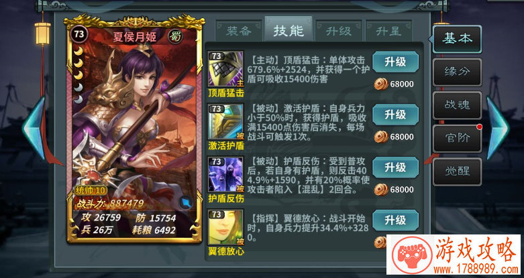Open 官阶 tab with red notification dot
524x278 pixels.
click(457, 138)
